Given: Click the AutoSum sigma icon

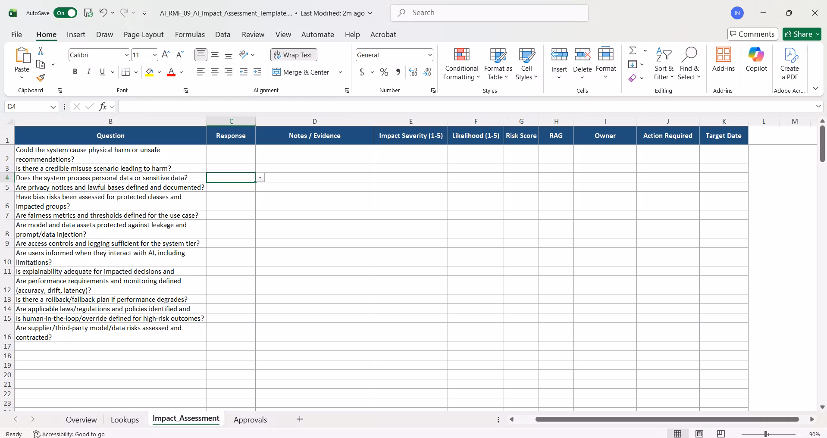Looking at the screenshot, I should [633, 51].
